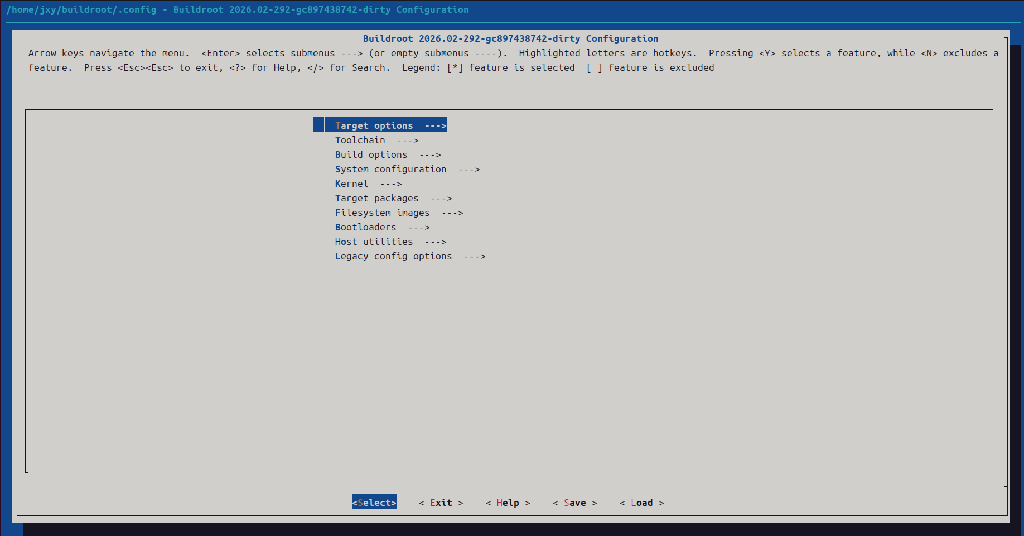1024x536 pixels.
Task: Open the Kernel submenu
Action: (351, 184)
